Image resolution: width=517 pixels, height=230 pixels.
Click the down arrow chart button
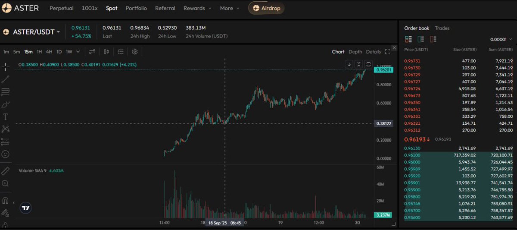[x=349, y=64]
